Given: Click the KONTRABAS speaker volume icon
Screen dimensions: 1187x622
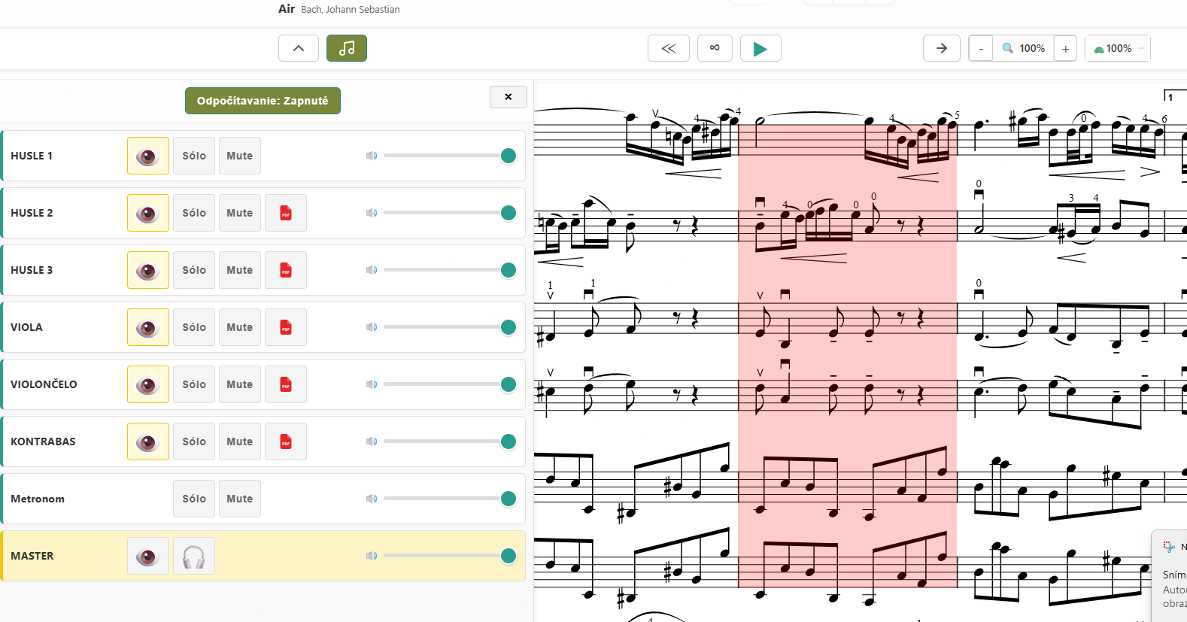Looking at the screenshot, I should tap(372, 441).
